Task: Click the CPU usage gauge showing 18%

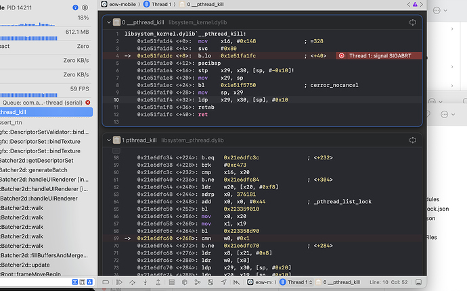Action: [x=45, y=20]
